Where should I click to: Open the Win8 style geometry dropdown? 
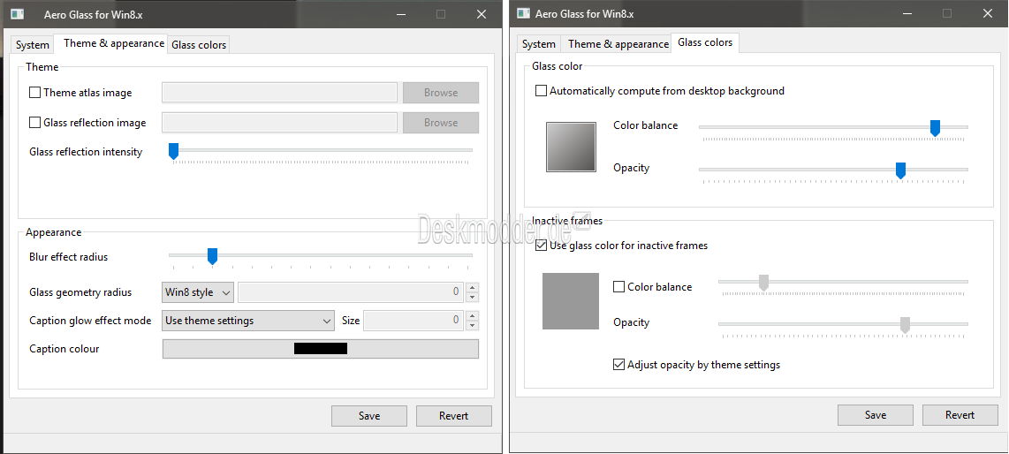click(198, 292)
